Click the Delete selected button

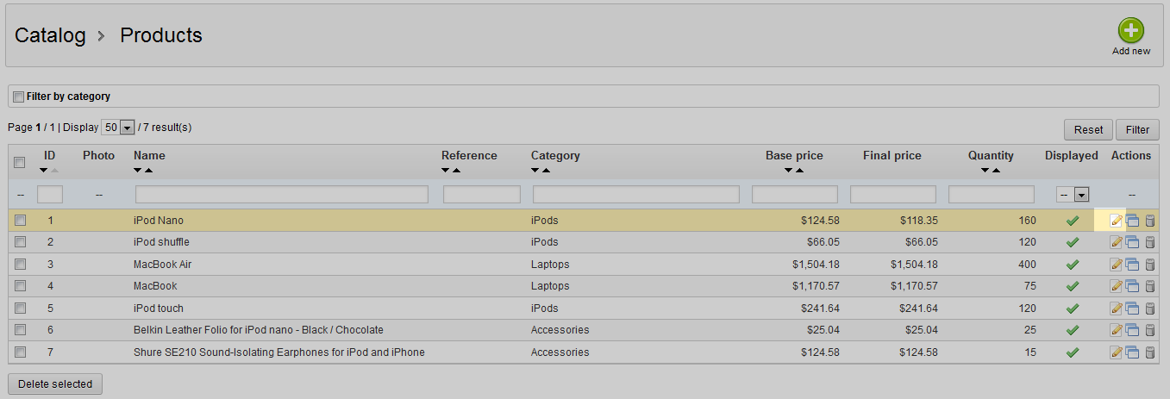tap(55, 383)
